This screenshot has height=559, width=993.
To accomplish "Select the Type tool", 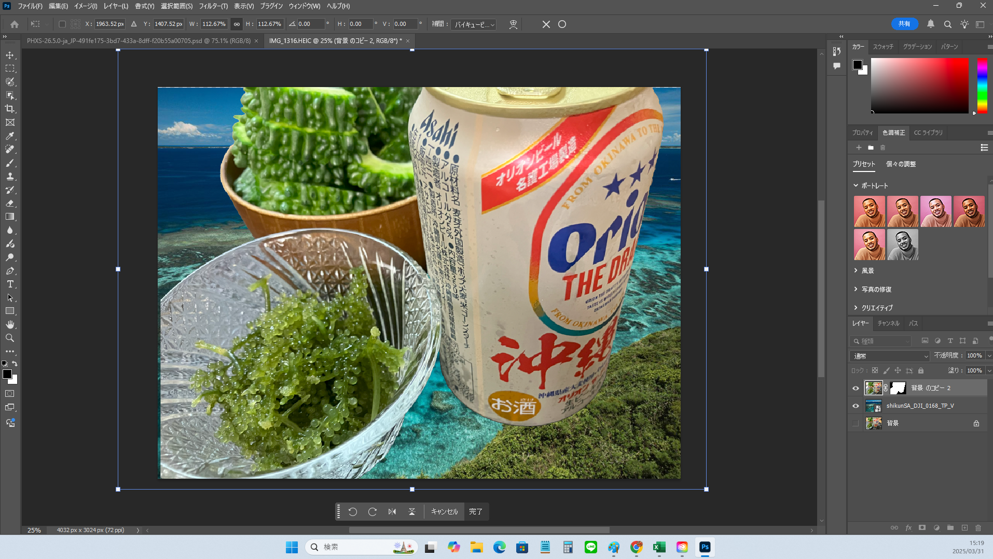I will click(10, 284).
